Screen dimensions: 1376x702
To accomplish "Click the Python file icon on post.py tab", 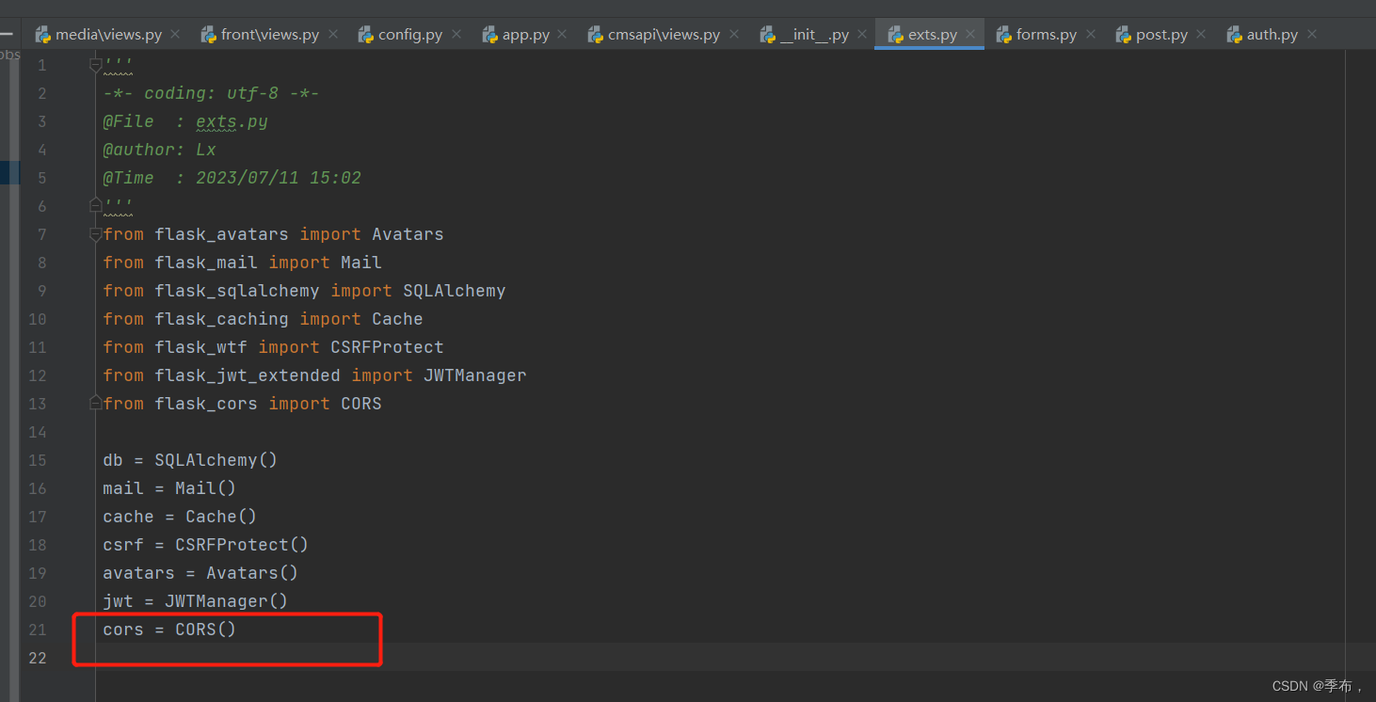I will click(x=1123, y=34).
